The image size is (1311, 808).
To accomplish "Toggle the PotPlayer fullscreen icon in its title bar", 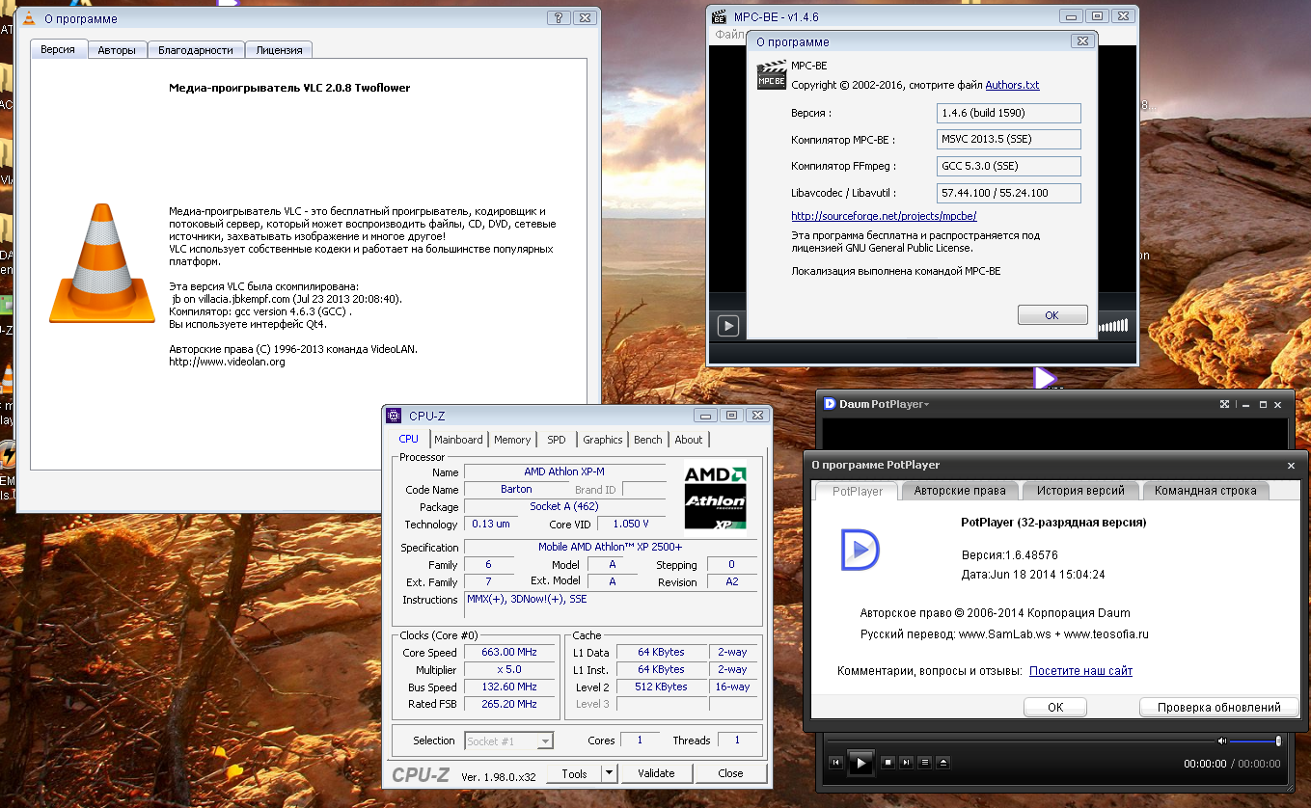I will point(1224,404).
